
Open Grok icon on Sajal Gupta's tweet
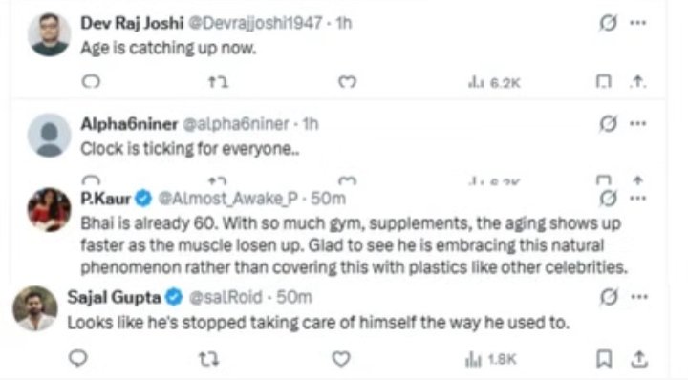[609, 297]
